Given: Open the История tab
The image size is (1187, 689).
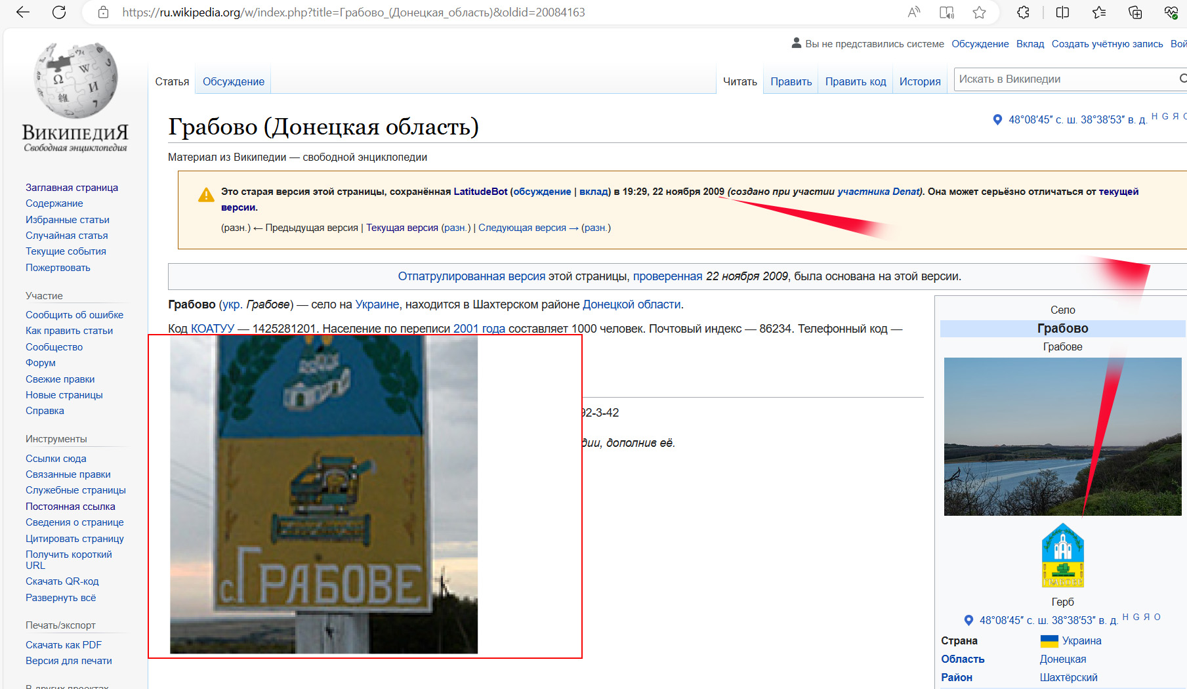Looking at the screenshot, I should click(920, 81).
